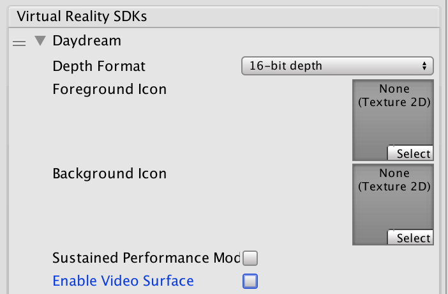Image resolution: width=448 pixels, height=294 pixels.
Task: Click the None (Texture 2D) text under Background Icon
Action: tap(394, 180)
